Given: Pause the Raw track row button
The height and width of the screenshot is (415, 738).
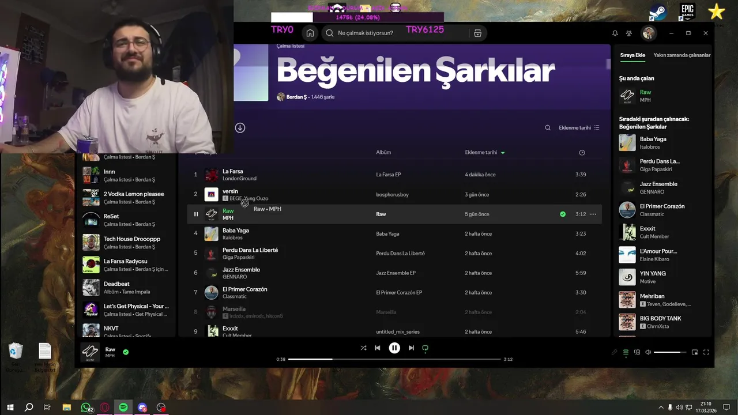Looking at the screenshot, I should [195, 214].
